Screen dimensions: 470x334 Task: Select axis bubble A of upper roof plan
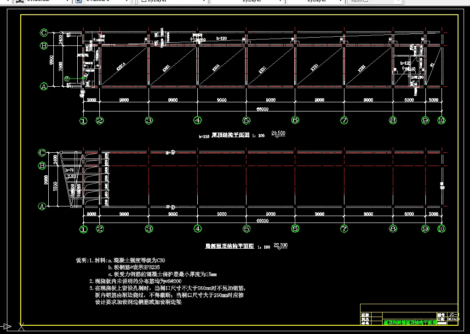point(44,86)
